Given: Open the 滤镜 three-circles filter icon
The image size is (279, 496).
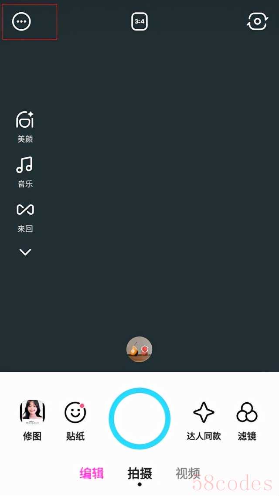Looking at the screenshot, I should coord(247,412).
